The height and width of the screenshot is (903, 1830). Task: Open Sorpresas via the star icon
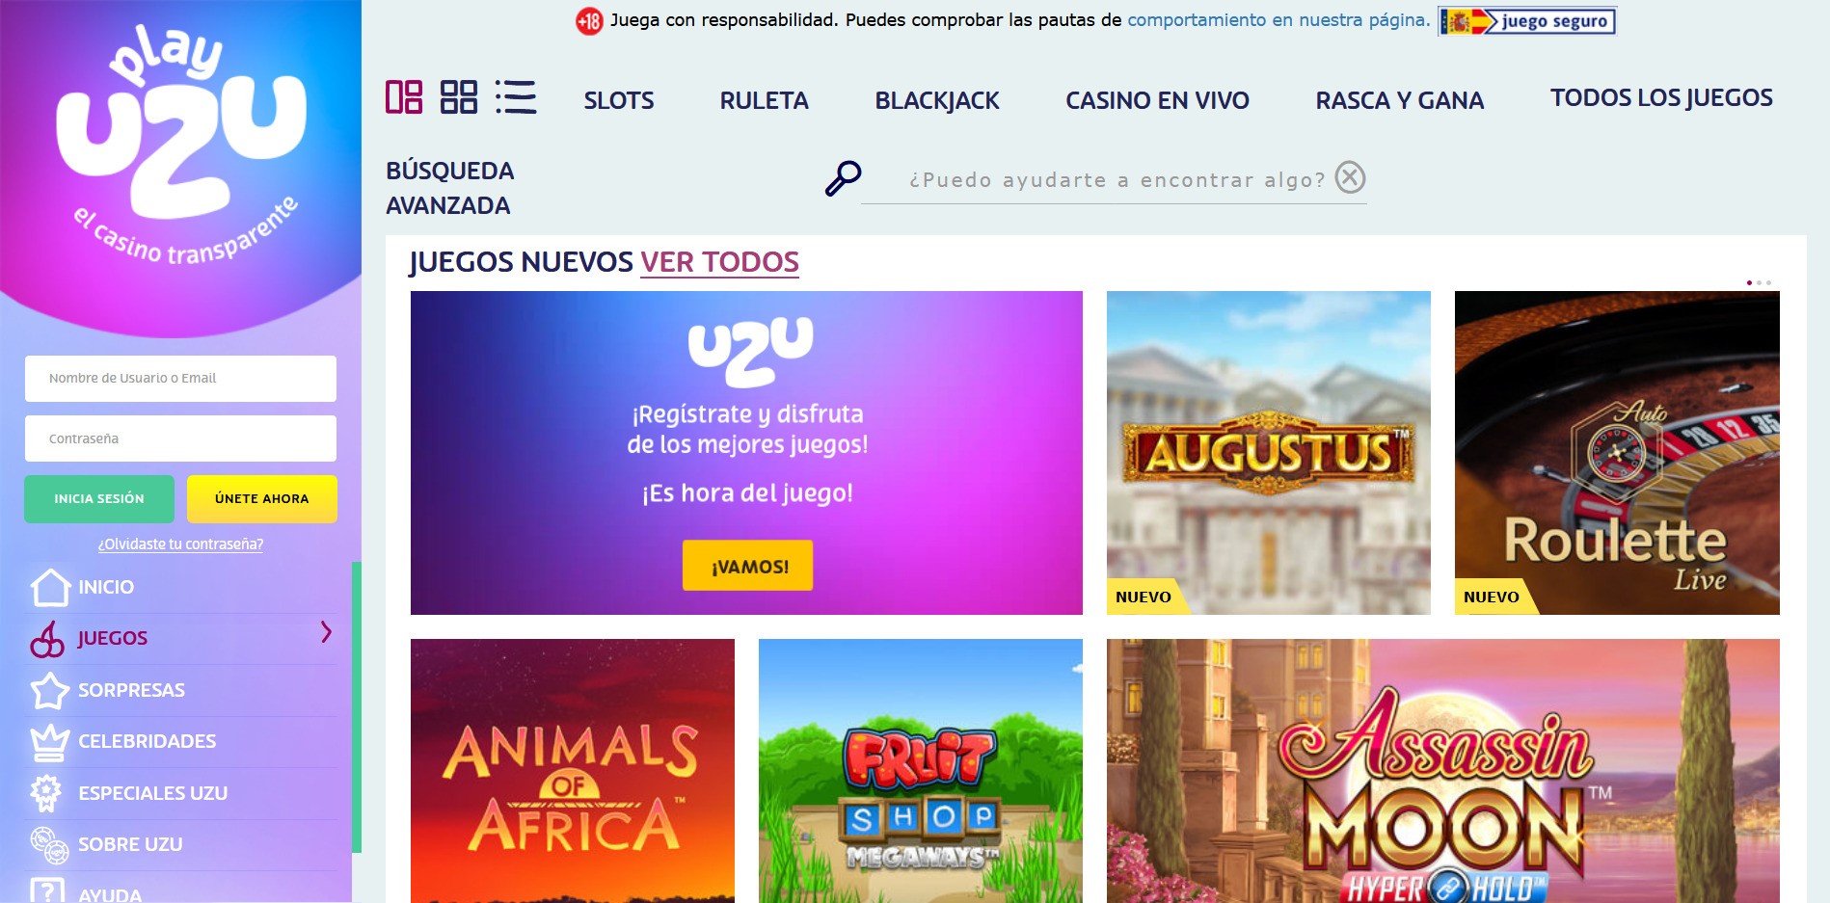(50, 690)
